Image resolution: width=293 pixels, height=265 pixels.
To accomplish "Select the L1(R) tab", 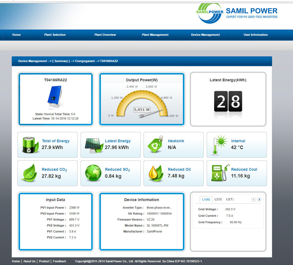I will pos(206,199).
